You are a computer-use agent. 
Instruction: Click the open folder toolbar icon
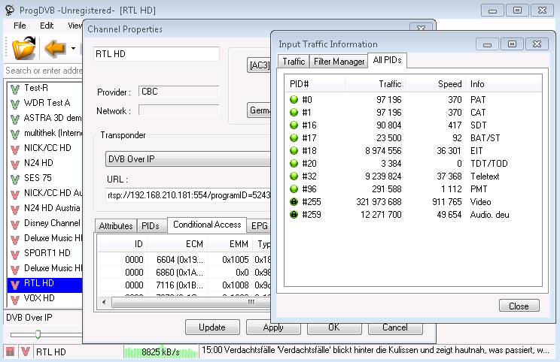pos(24,50)
